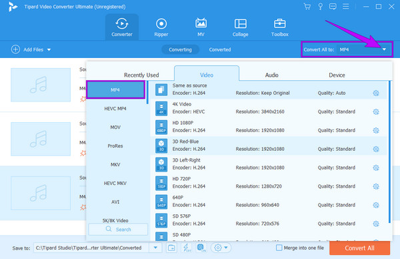
Task: Select the SD 480P preset row
Action: pos(269,236)
